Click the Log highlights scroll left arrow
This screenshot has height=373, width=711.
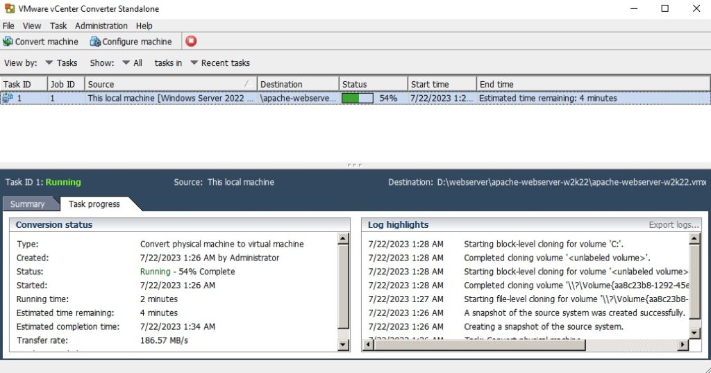368,345
